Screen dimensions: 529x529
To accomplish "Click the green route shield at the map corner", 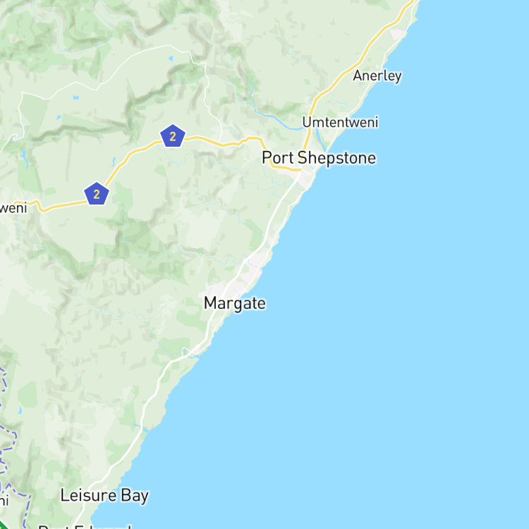I will (4, 525).
